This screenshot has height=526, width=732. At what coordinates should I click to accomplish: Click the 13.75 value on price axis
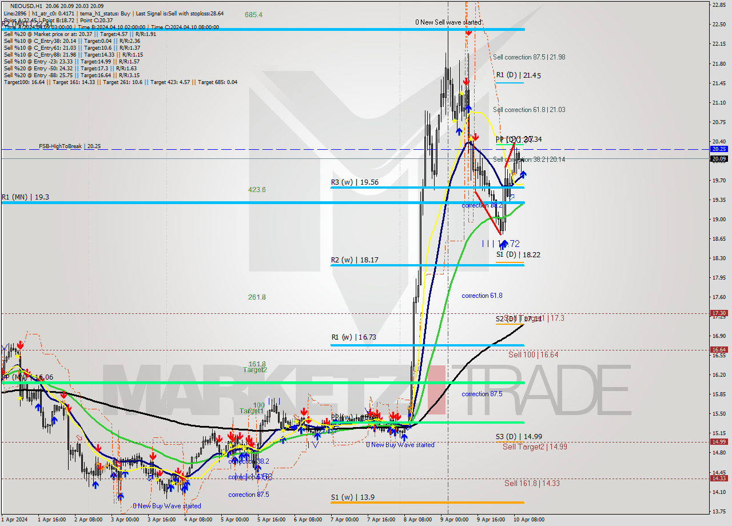(x=719, y=511)
